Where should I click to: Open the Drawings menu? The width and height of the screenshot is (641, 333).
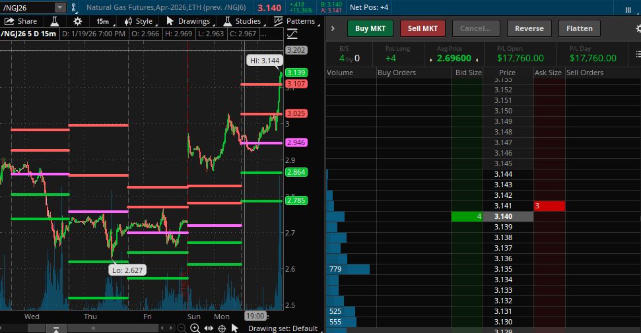188,21
